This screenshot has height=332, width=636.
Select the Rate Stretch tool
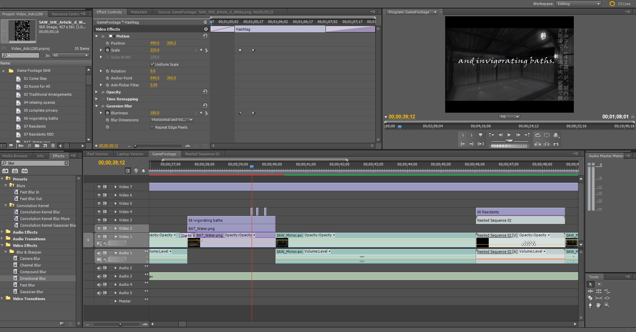607,291
